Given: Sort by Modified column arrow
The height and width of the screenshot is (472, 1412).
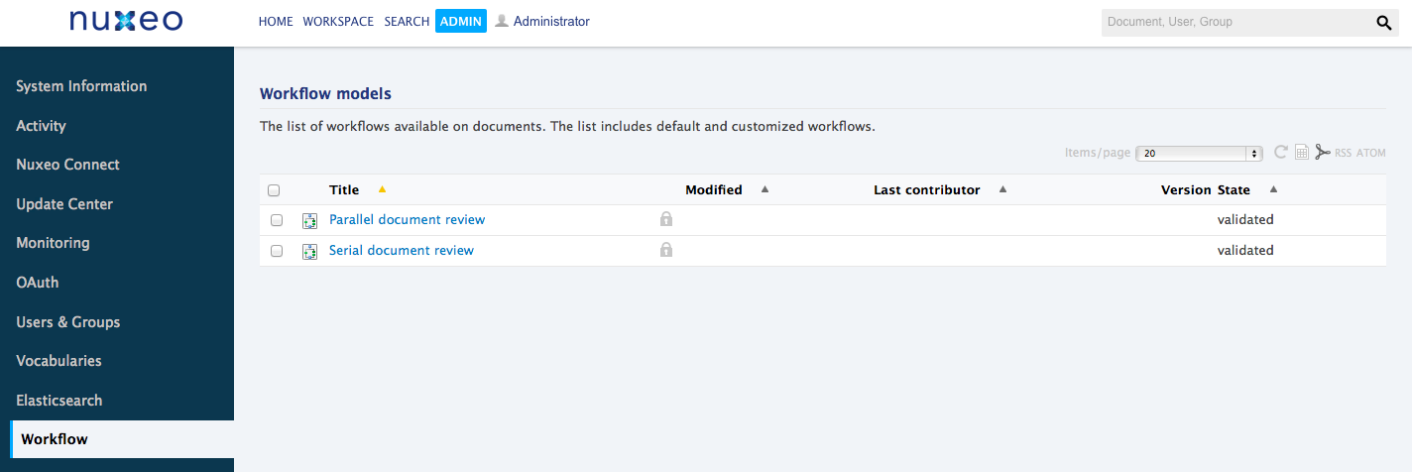Looking at the screenshot, I should coord(765,189).
